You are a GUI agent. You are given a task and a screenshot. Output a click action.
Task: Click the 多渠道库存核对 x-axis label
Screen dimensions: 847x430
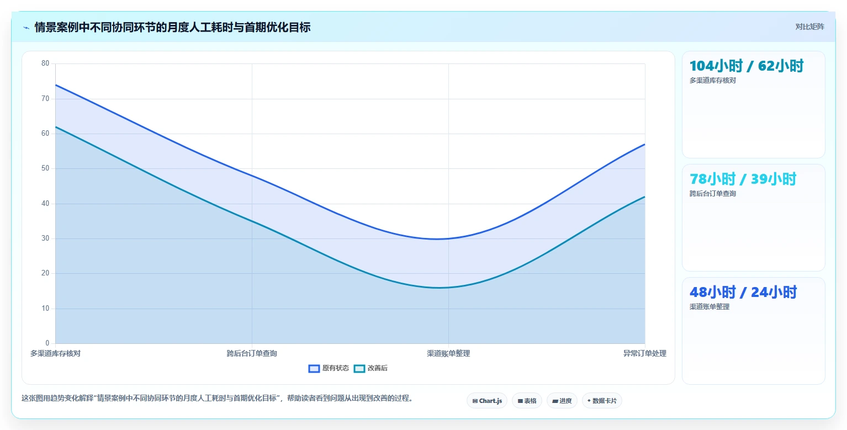[x=55, y=353]
